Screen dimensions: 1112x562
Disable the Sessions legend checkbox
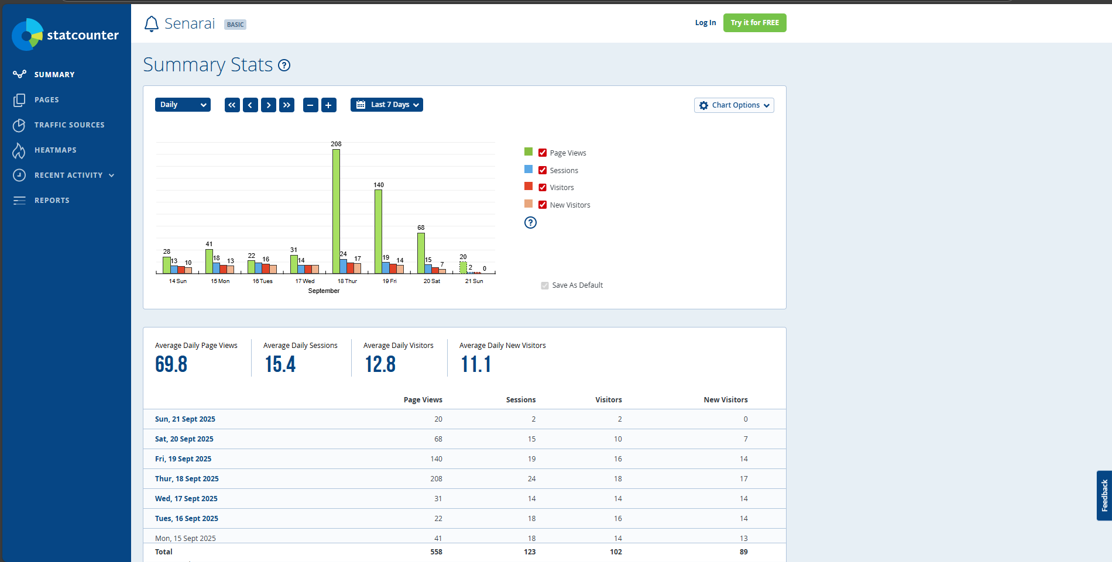pos(543,170)
